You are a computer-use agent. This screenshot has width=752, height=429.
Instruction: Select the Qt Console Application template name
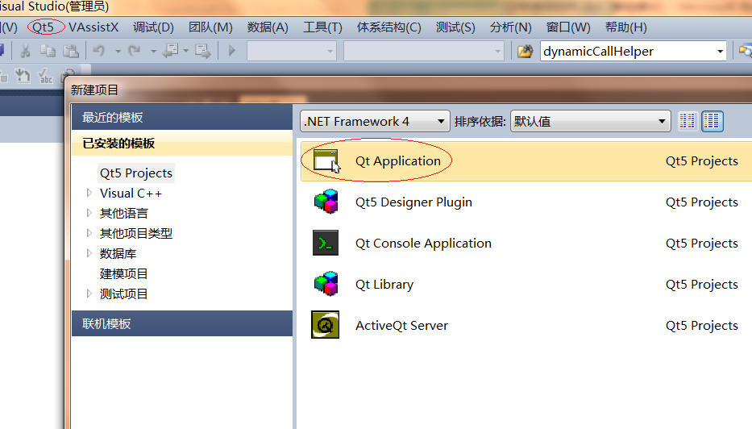coord(423,244)
